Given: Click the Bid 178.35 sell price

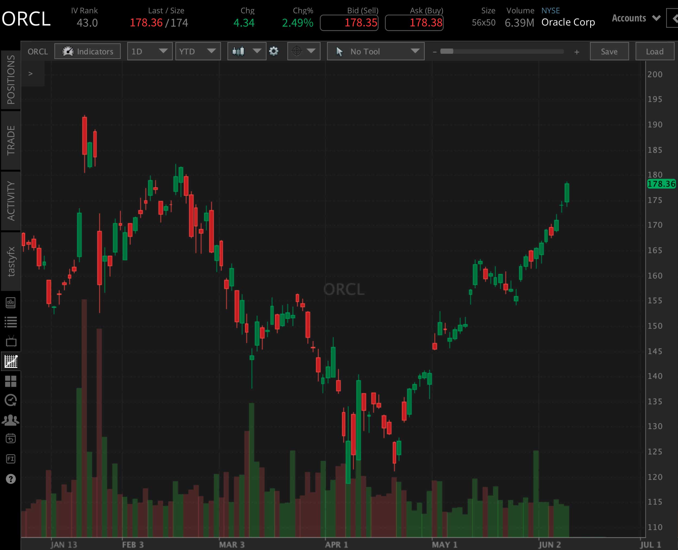Looking at the screenshot, I should pos(349,22).
